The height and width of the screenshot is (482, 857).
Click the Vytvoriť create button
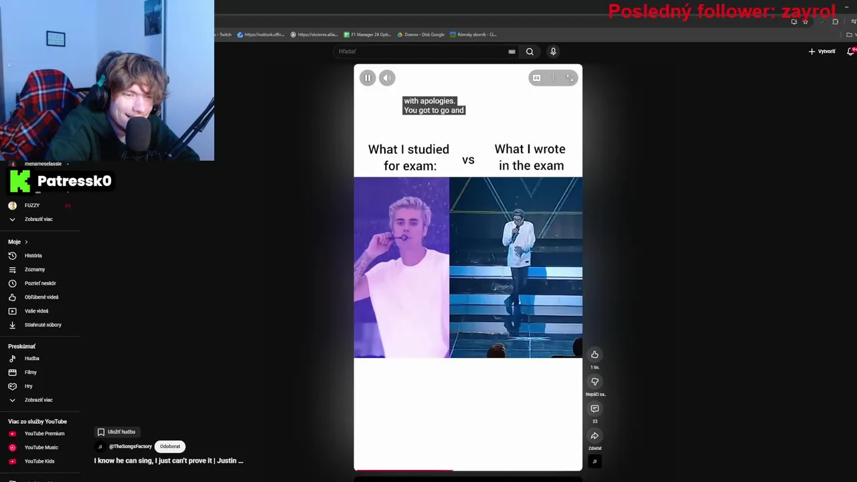(x=822, y=52)
